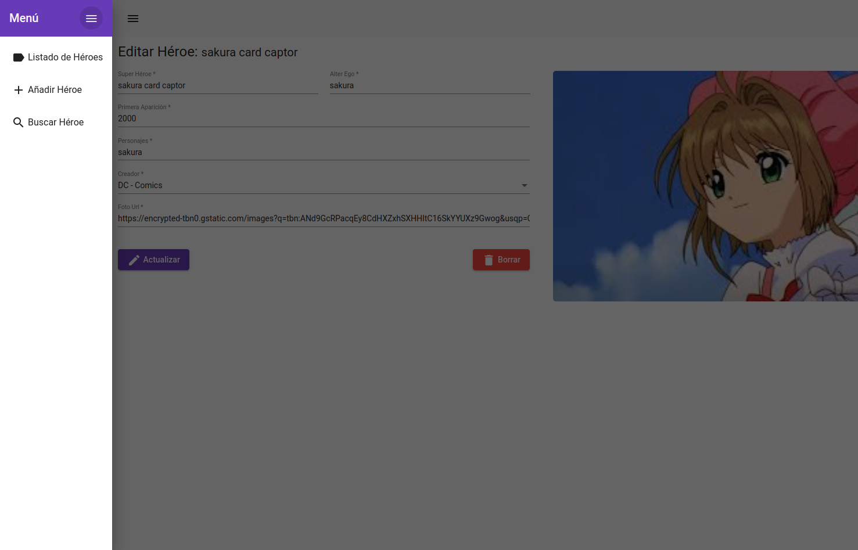The width and height of the screenshot is (858, 550).
Task: Click the Personajes field label
Action: pos(135,141)
